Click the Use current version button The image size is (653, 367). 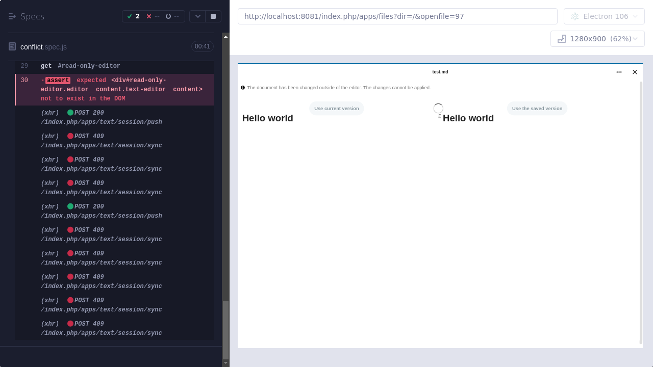point(336,108)
